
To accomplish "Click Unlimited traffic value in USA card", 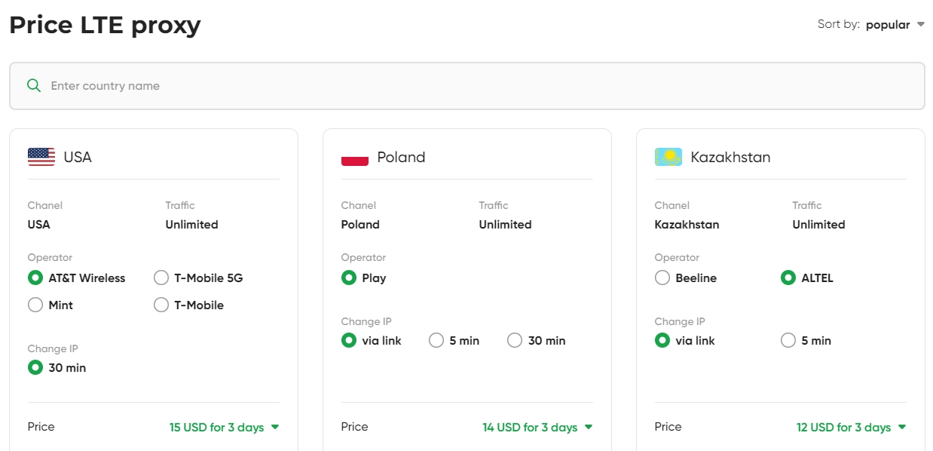I will pyautogui.click(x=191, y=224).
